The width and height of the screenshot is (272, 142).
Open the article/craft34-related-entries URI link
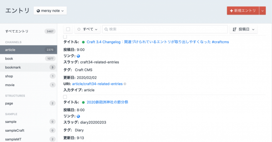[x=97, y=84]
